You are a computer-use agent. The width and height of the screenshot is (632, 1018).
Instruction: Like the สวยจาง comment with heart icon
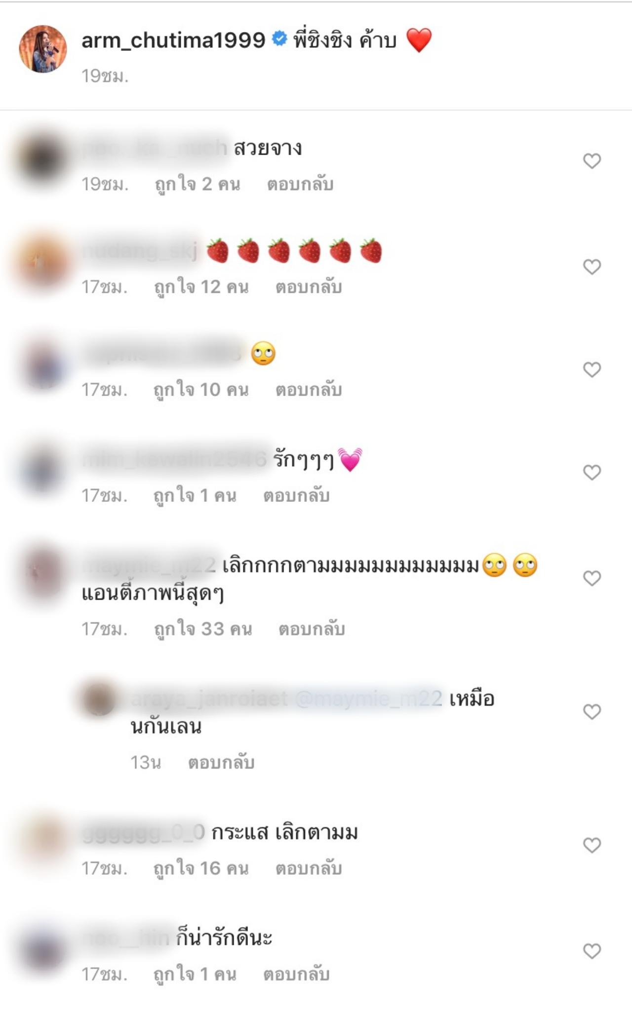592,161
